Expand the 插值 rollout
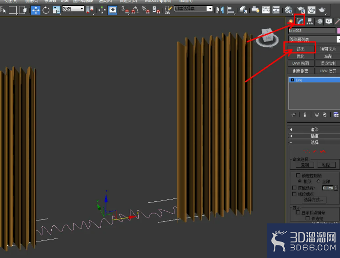 tap(314, 136)
